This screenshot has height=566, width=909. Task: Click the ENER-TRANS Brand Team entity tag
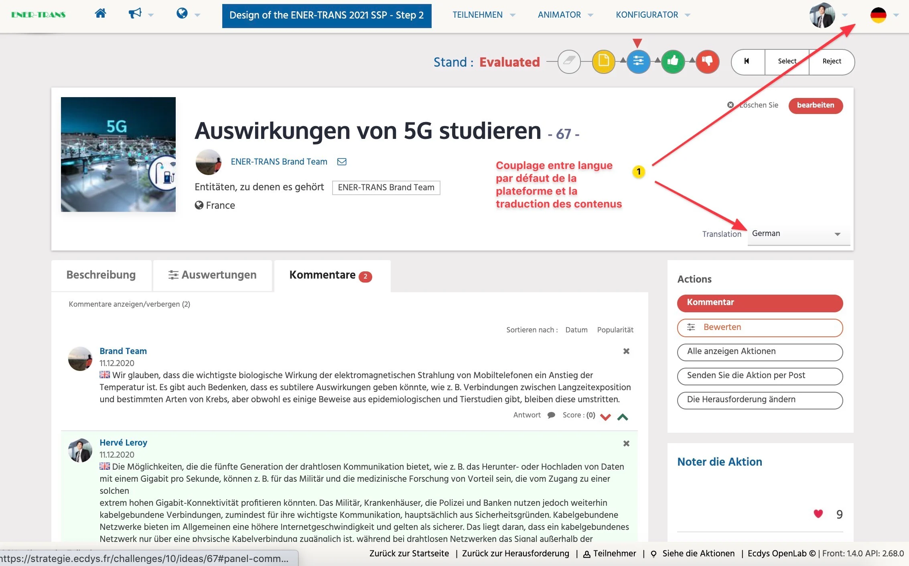coord(386,187)
